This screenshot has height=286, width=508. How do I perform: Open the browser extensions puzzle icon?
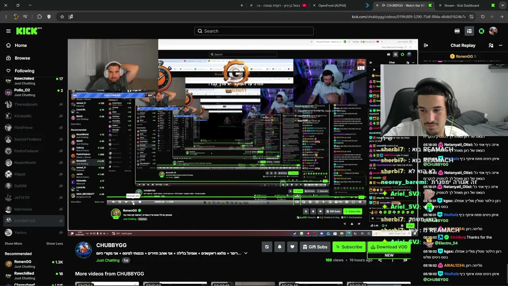39,17
